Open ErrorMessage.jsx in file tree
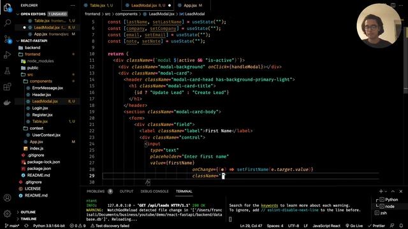408x229 pixels. click(47, 88)
